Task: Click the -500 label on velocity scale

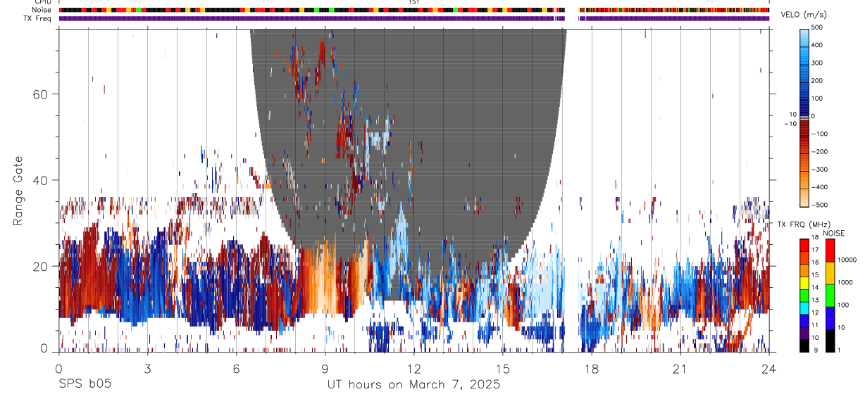Action: coord(821,205)
